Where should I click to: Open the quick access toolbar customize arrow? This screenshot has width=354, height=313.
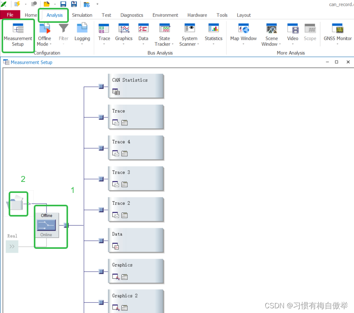point(98,4)
